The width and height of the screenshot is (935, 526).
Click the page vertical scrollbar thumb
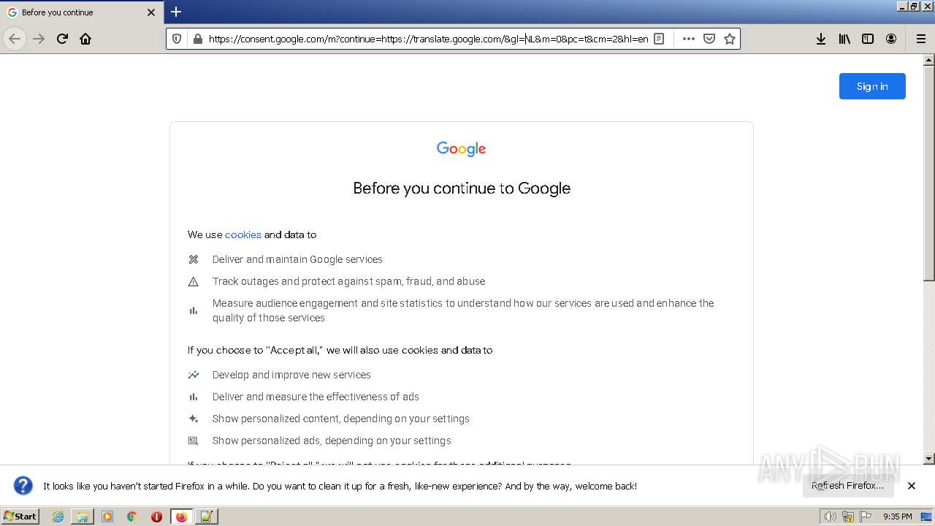[x=929, y=173]
